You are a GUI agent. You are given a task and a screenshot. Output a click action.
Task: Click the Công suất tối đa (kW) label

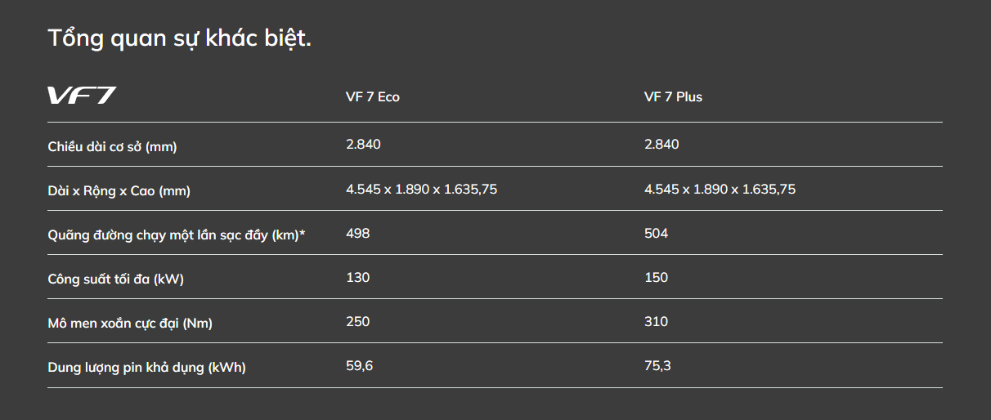[115, 279]
